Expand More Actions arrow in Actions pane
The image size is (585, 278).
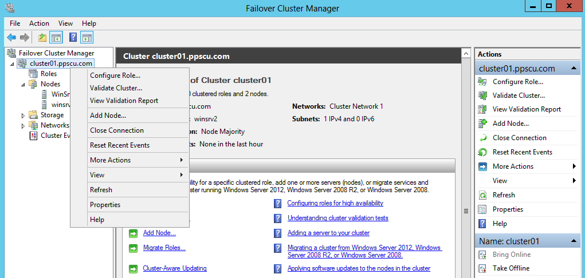click(x=574, y=166)
